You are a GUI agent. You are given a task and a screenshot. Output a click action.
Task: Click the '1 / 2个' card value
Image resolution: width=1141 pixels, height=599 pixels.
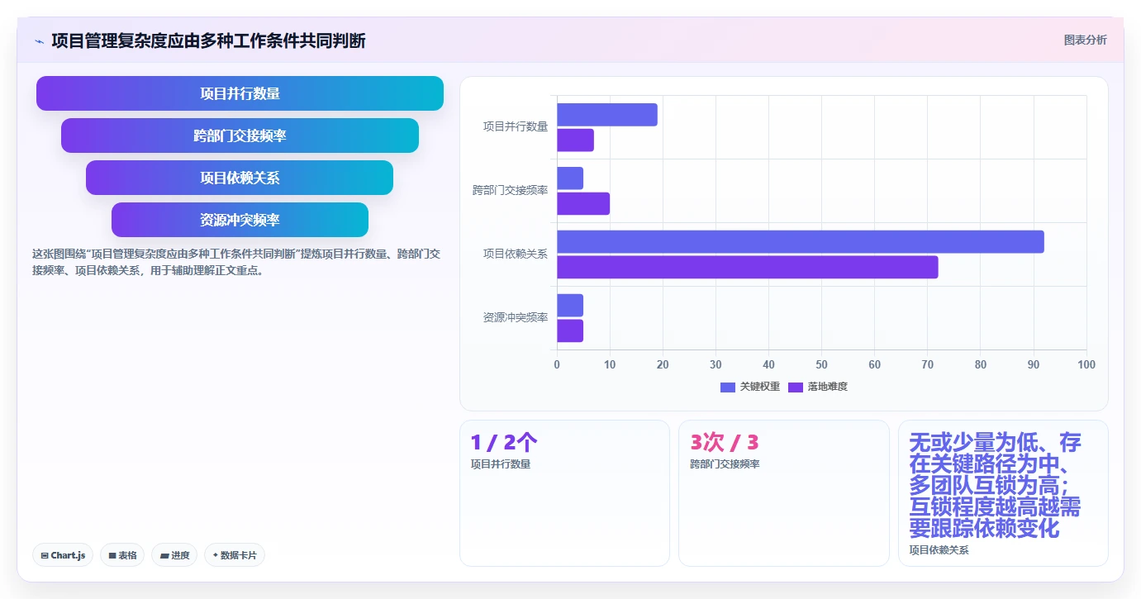504,443
